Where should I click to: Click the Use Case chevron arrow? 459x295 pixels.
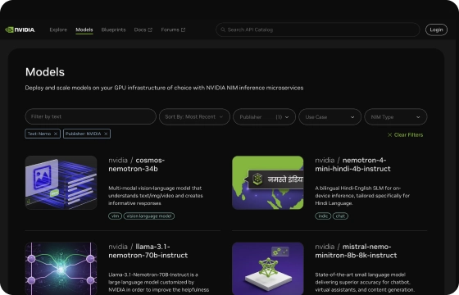(352, 117)
